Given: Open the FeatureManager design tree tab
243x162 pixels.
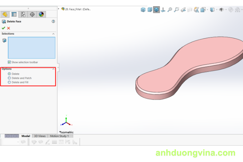Looking at the screenshot, I should pos(5,14).
